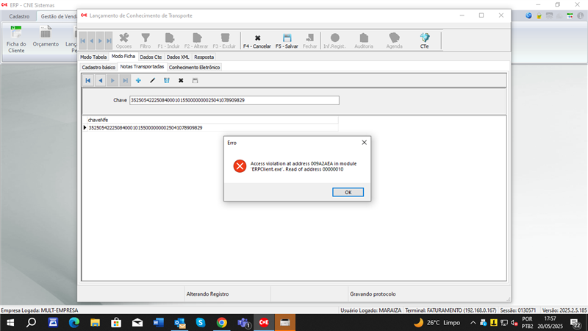Go to previous record in the notas navigator
The width and height of the screenshot is (588, 331).
tap(101, 80)
